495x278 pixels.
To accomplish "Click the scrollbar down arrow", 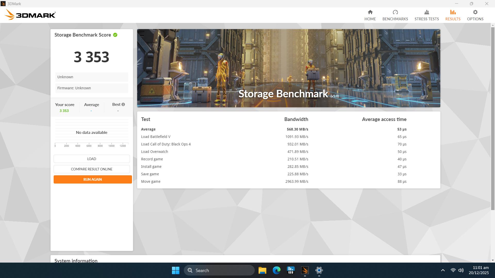I will (x=493, y=260).
